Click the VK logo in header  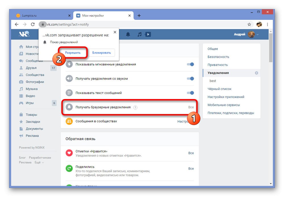pos(24,34)
